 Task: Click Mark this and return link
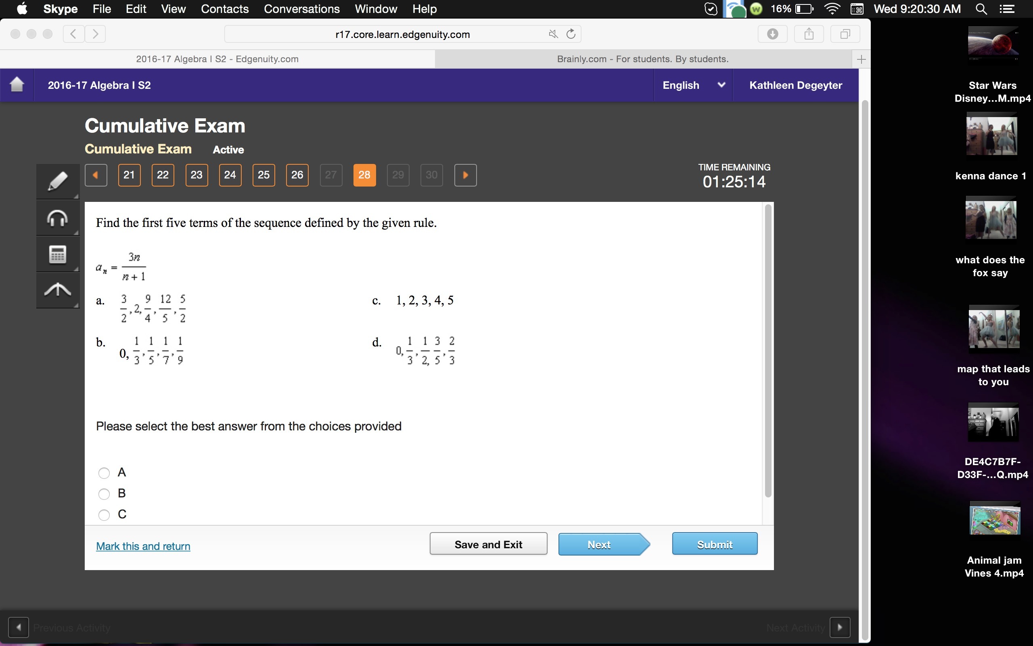[x=143, y=546]
